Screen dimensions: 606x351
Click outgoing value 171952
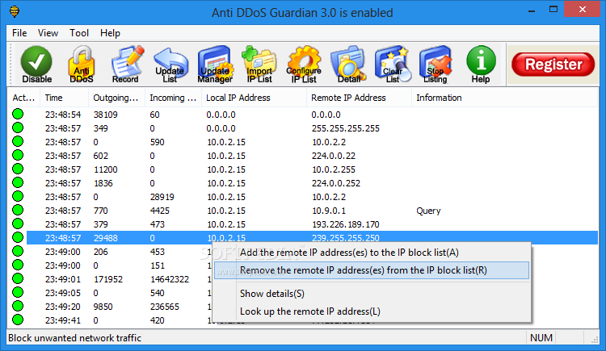click(x=107, y=279)
